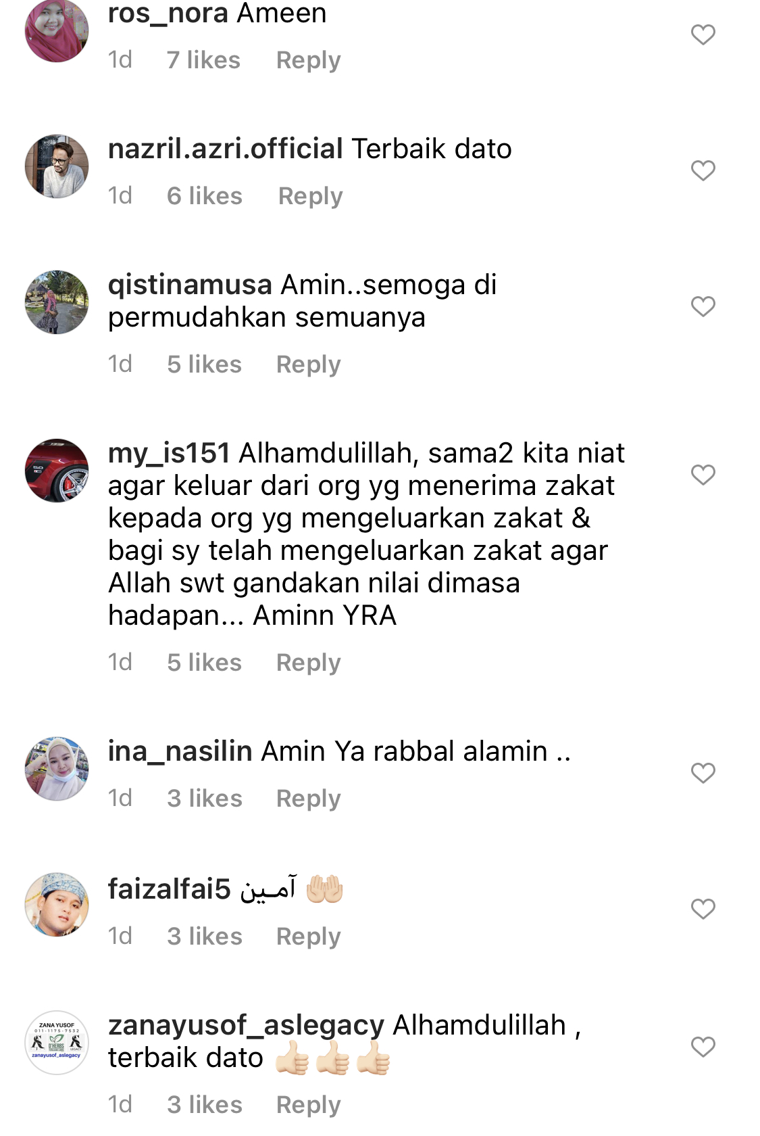Reply to faizalfai5's comment
Image resolution: width=760 pixels, height=1136 pixels.
click(309, 937)
